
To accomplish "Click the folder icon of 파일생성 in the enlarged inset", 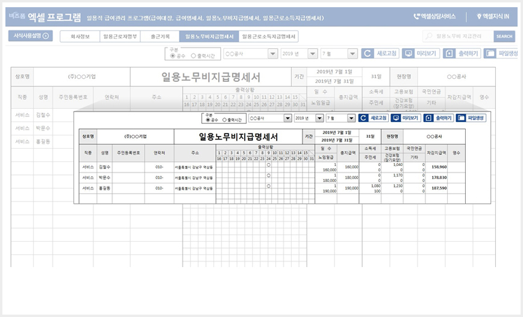I will [x=460, y=118].
